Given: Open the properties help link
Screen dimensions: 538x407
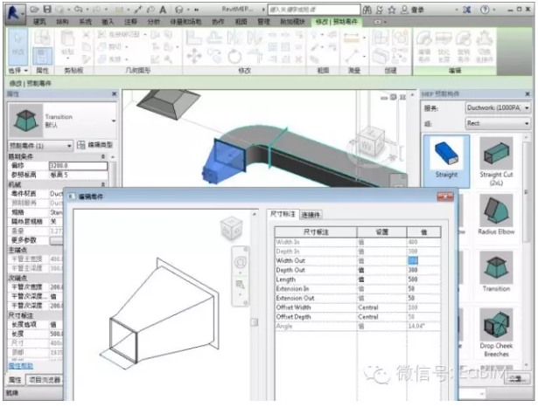Looking at the screenshot, I should 21,366.
